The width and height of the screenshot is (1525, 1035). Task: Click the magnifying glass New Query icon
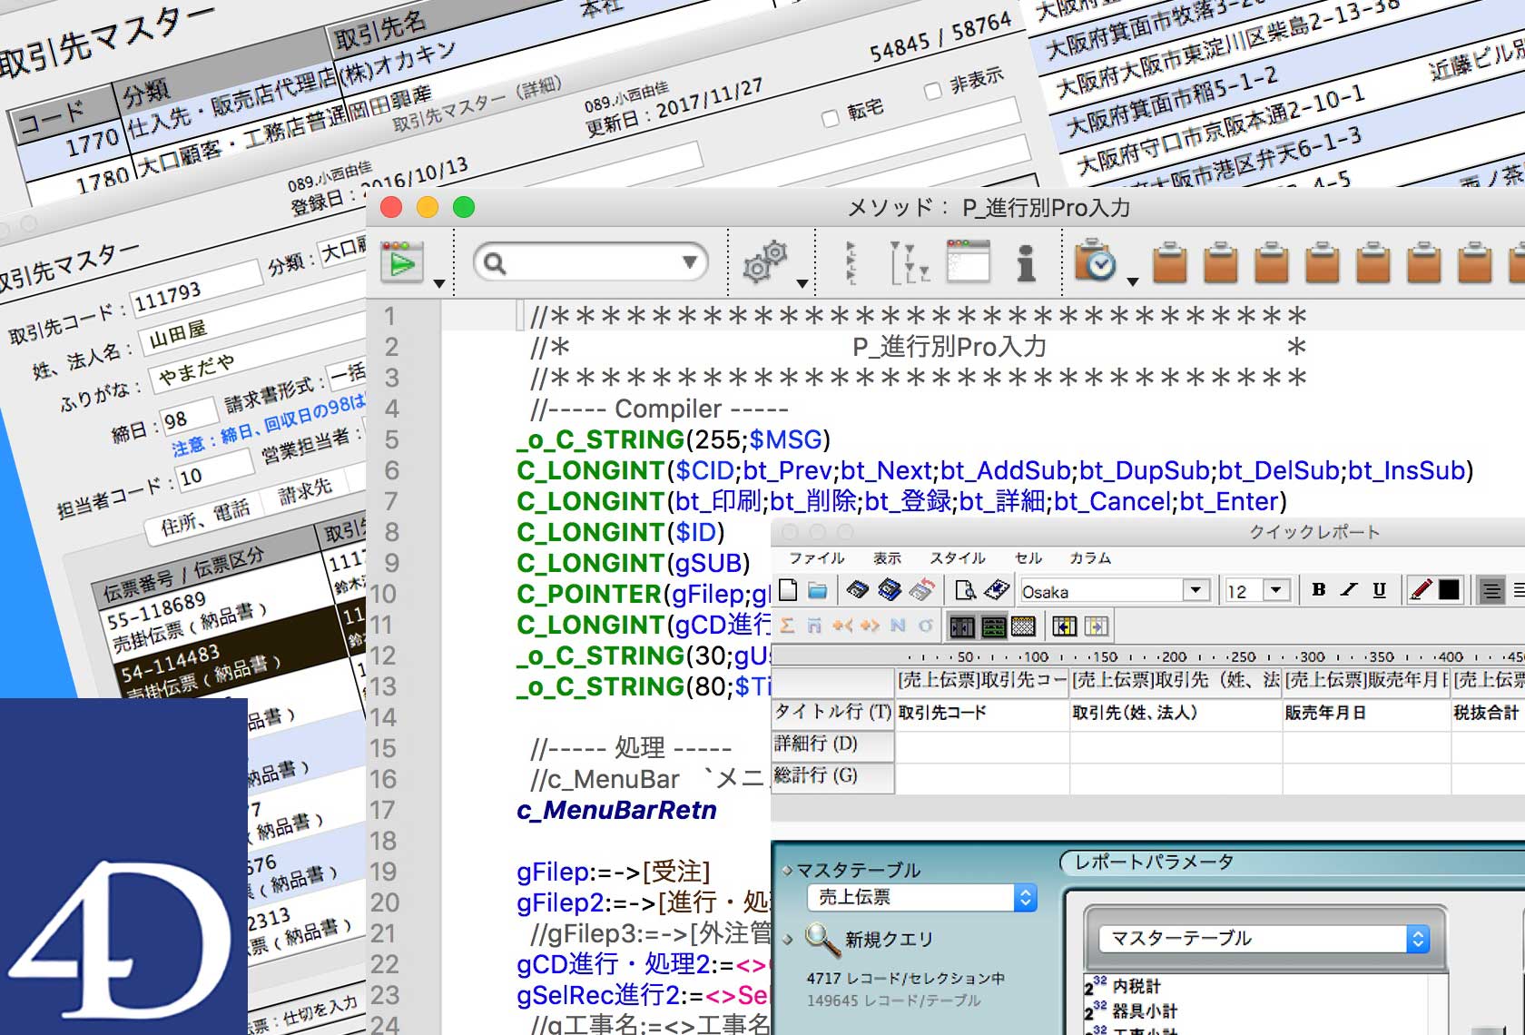pos(822,940)
